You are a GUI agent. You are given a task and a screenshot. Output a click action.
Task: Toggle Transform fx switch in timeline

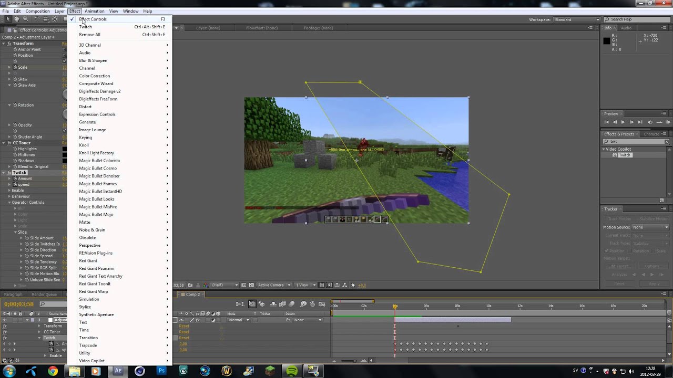tap(5, 326)
